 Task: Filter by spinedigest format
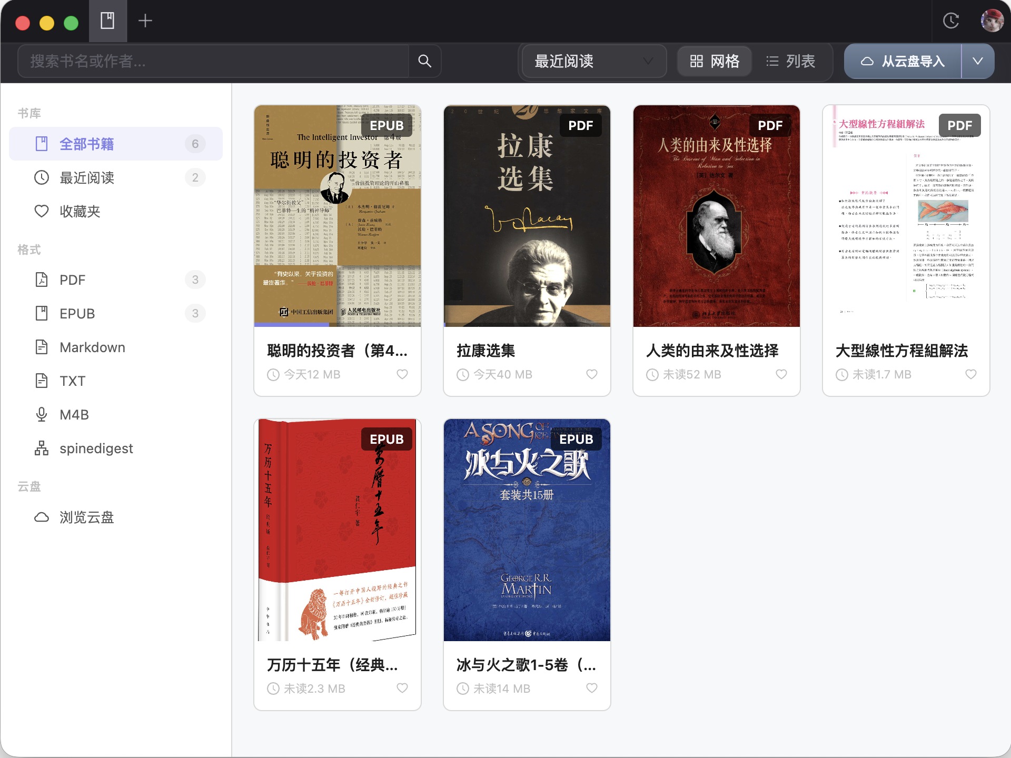pyautogui.click(x=96, y=448)
